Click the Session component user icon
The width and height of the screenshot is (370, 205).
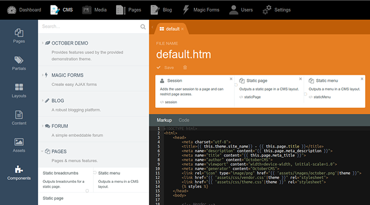(x=162, y=81)
